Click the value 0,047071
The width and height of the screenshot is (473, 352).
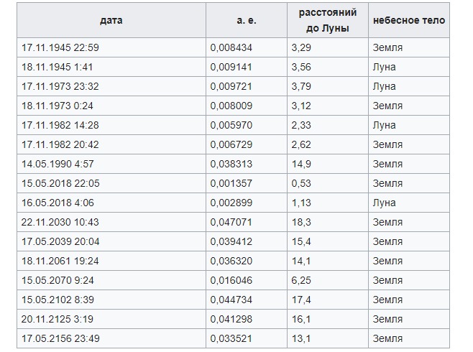tap(231, 222)
